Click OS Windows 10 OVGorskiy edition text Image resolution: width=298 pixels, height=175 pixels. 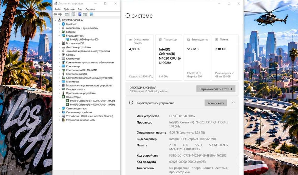point(149,91)
